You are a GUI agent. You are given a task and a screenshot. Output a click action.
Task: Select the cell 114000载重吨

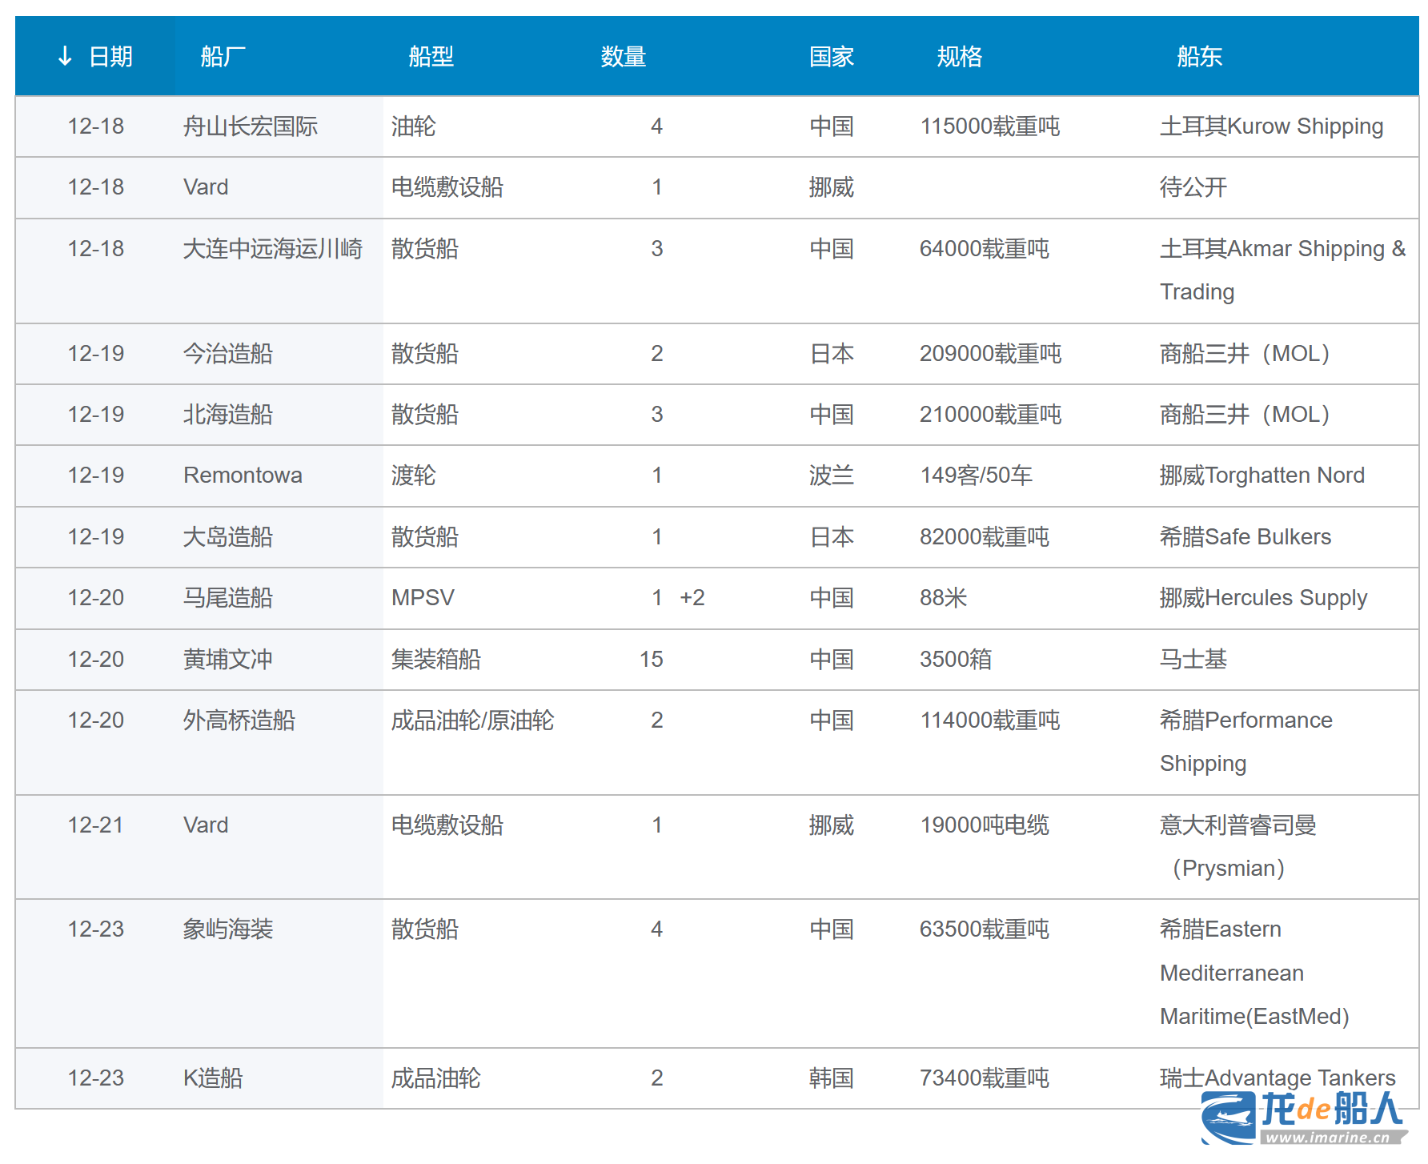pyautogui.click(x=990, y=720)
